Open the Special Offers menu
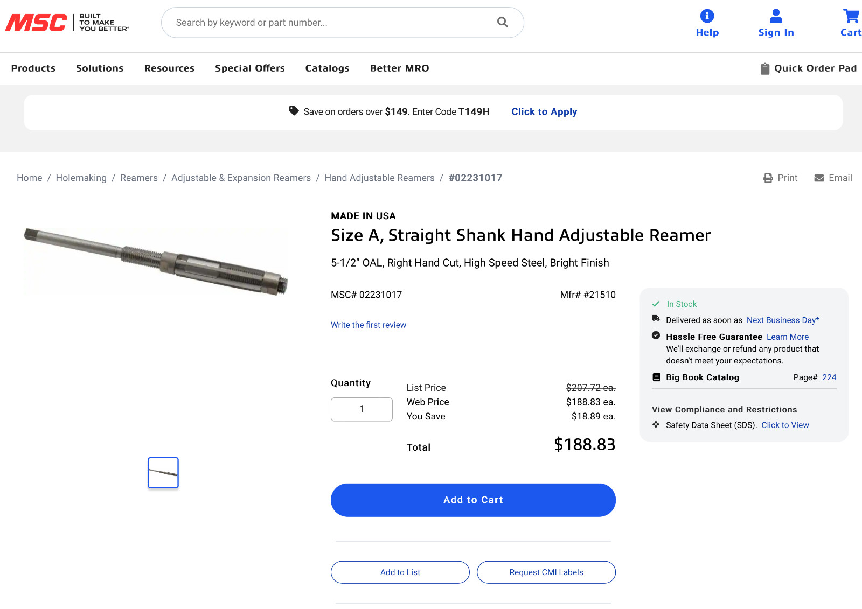This screenshot has width=862, height=609. tap(250, 68)
